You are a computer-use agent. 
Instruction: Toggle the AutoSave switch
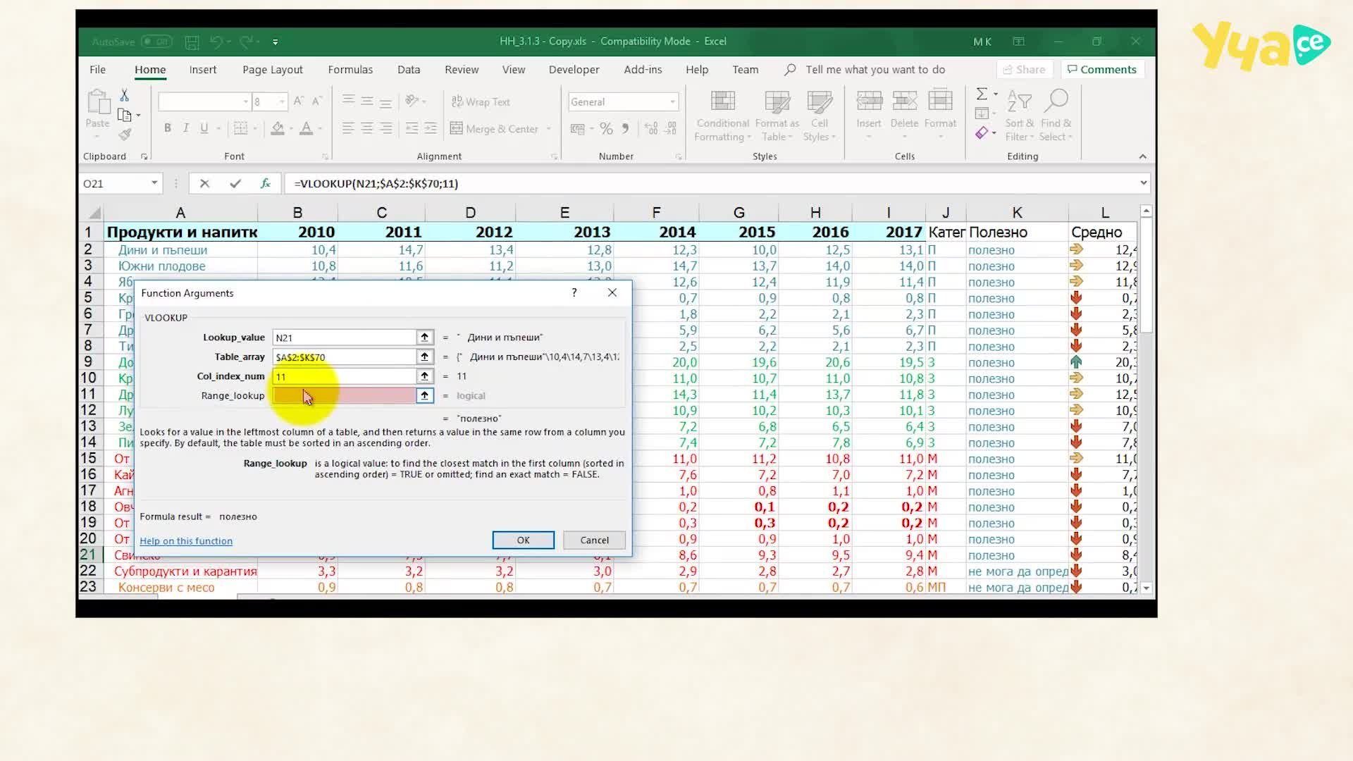156,42
